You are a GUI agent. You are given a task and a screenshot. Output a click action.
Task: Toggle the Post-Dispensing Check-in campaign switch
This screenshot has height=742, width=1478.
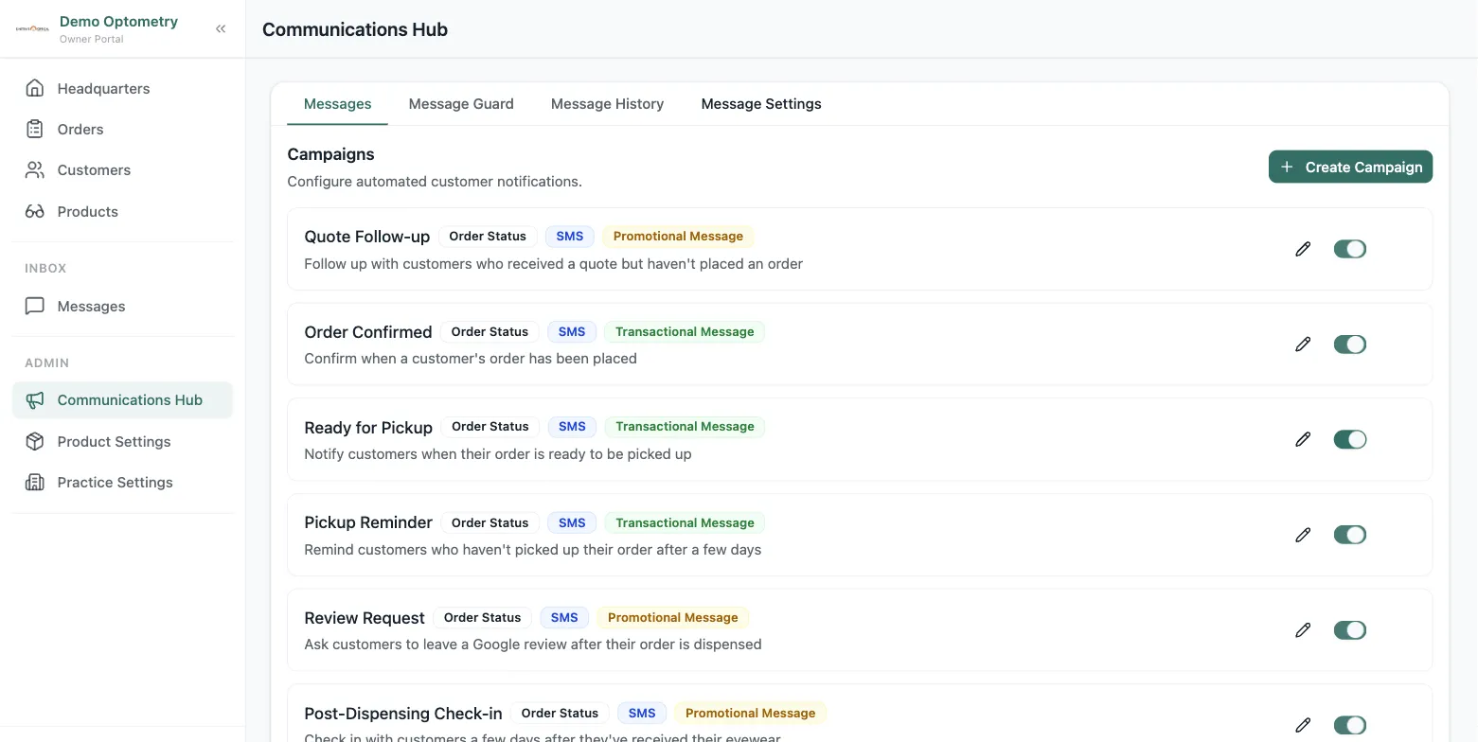click(x=1350, y=725)
